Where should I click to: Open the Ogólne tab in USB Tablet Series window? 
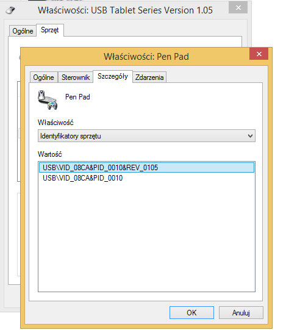[23, 31]
